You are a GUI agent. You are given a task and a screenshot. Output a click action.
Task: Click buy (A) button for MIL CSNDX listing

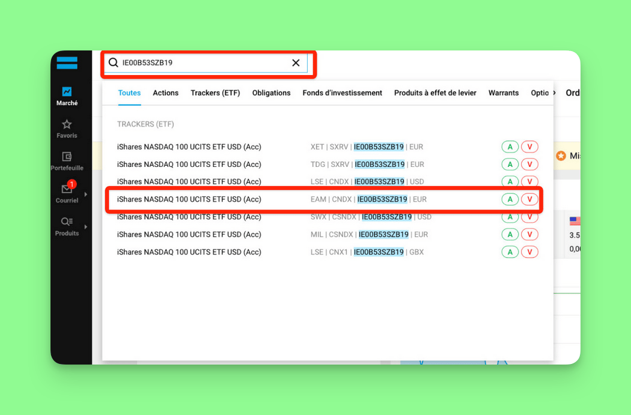[x=510, y=235]
